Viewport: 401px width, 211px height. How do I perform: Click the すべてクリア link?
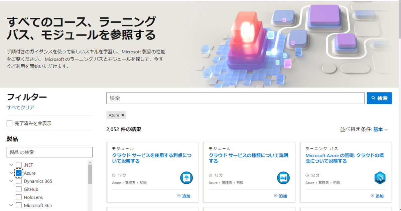point(21,108)
